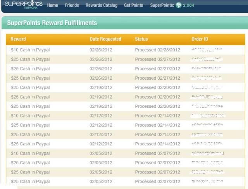248x189 pixels.
Task: Click the order ID of the $10 reward requested 02/12/2012
Action: click(208, 116)
